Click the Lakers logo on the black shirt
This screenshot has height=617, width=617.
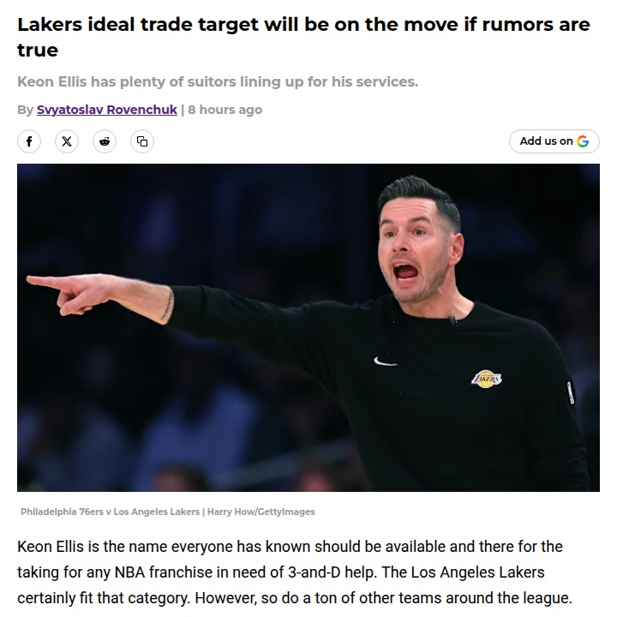[x=487, y=379]
